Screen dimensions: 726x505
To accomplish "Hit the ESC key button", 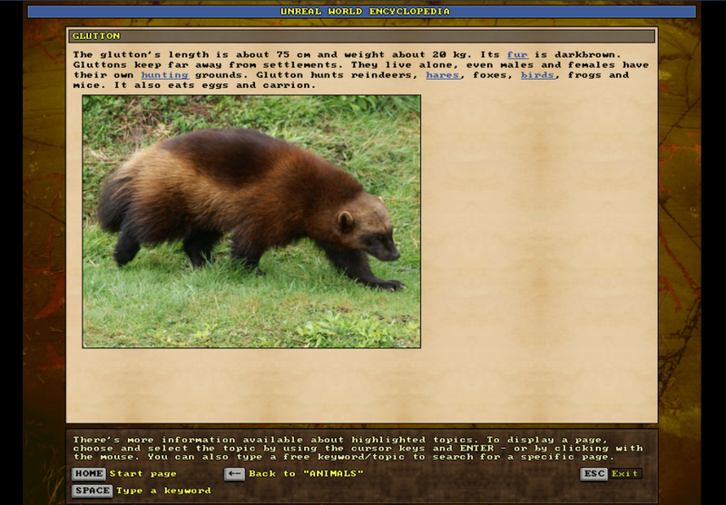I will pyautogui.click(x=594, y=473).
